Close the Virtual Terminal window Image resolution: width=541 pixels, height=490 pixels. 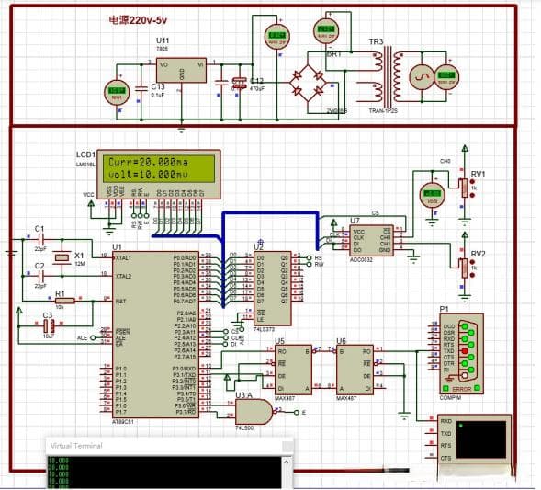tap(287, 447)
